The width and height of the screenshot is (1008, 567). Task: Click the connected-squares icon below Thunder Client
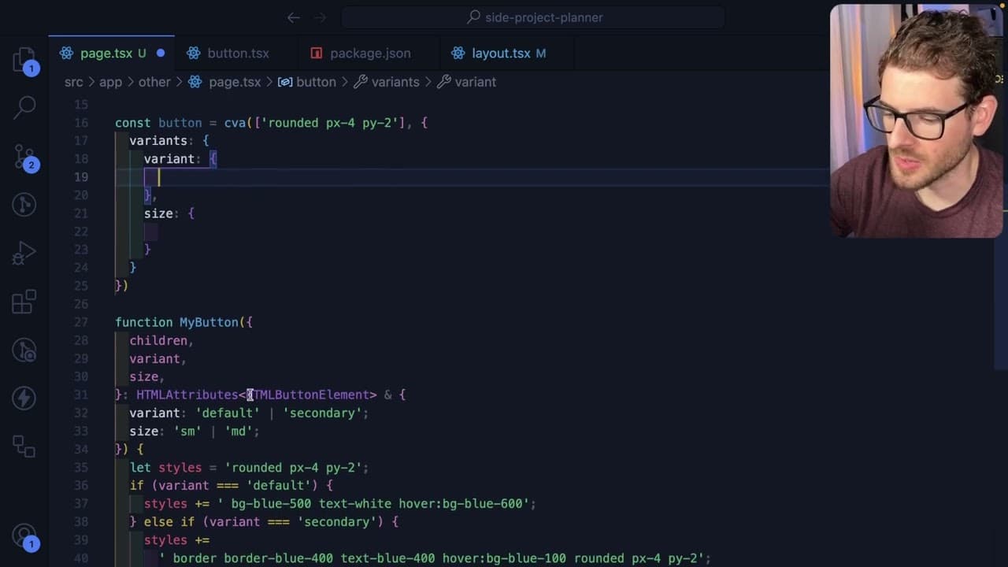24,446
